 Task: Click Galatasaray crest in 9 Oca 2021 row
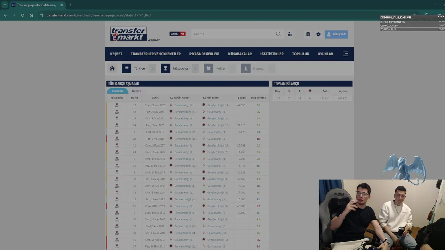171,118
